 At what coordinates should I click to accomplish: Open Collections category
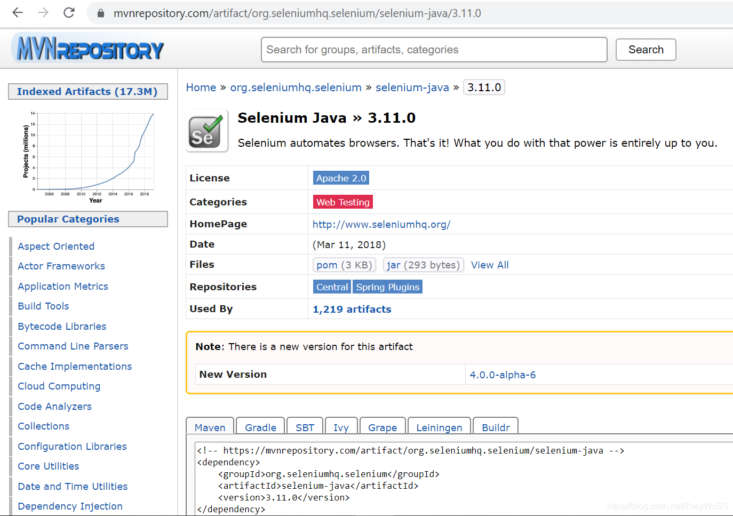[x=44, y=426]
